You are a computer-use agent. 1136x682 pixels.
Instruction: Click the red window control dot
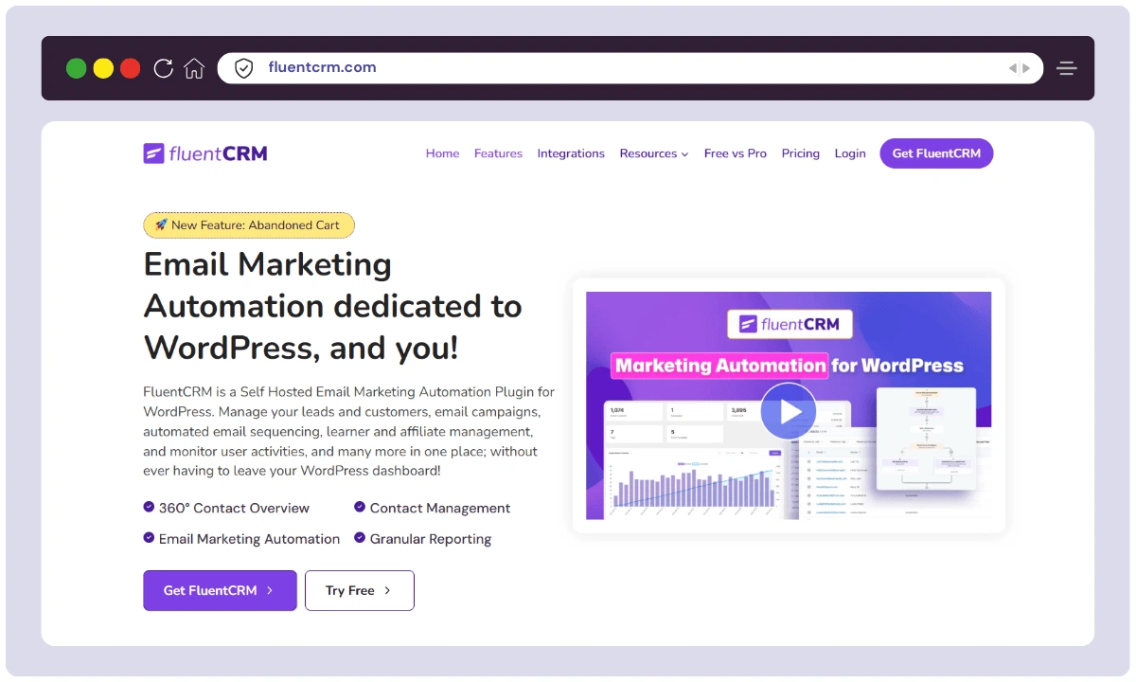point(131,68)
